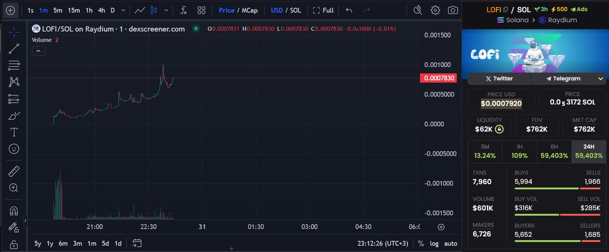Set the date range to 5d
The height and width of the screenshot is (252, 609).
coord(105,243)
